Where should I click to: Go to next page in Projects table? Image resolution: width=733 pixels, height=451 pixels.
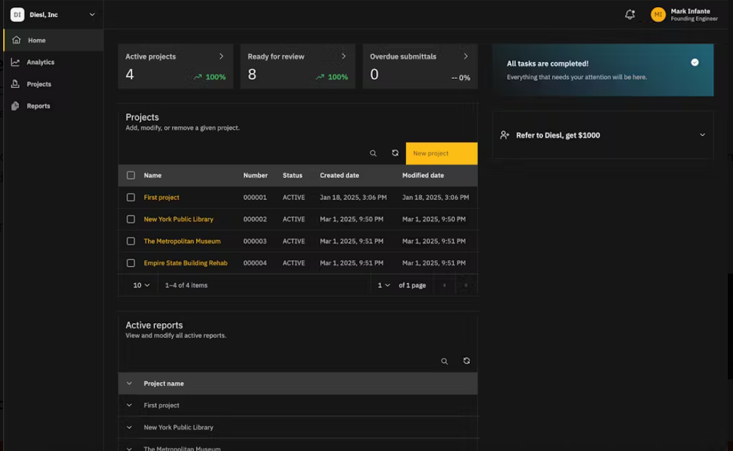coord(466,285)
